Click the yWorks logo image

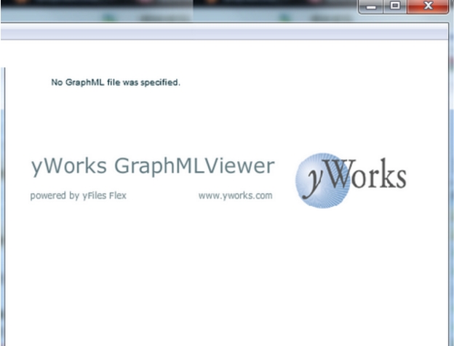click(351, 180)
